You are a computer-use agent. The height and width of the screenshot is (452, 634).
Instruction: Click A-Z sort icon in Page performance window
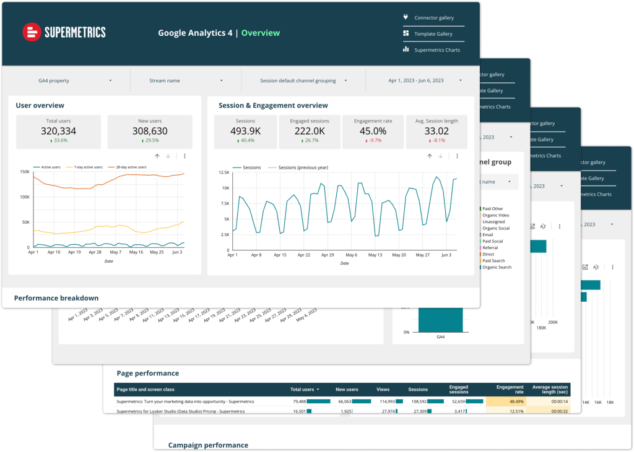[x=543, y=226]
